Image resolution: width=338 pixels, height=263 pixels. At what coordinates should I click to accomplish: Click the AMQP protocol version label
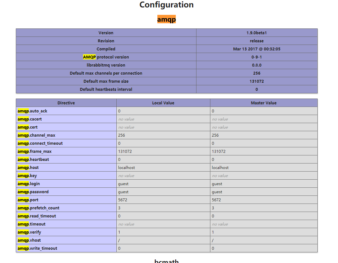106,57
